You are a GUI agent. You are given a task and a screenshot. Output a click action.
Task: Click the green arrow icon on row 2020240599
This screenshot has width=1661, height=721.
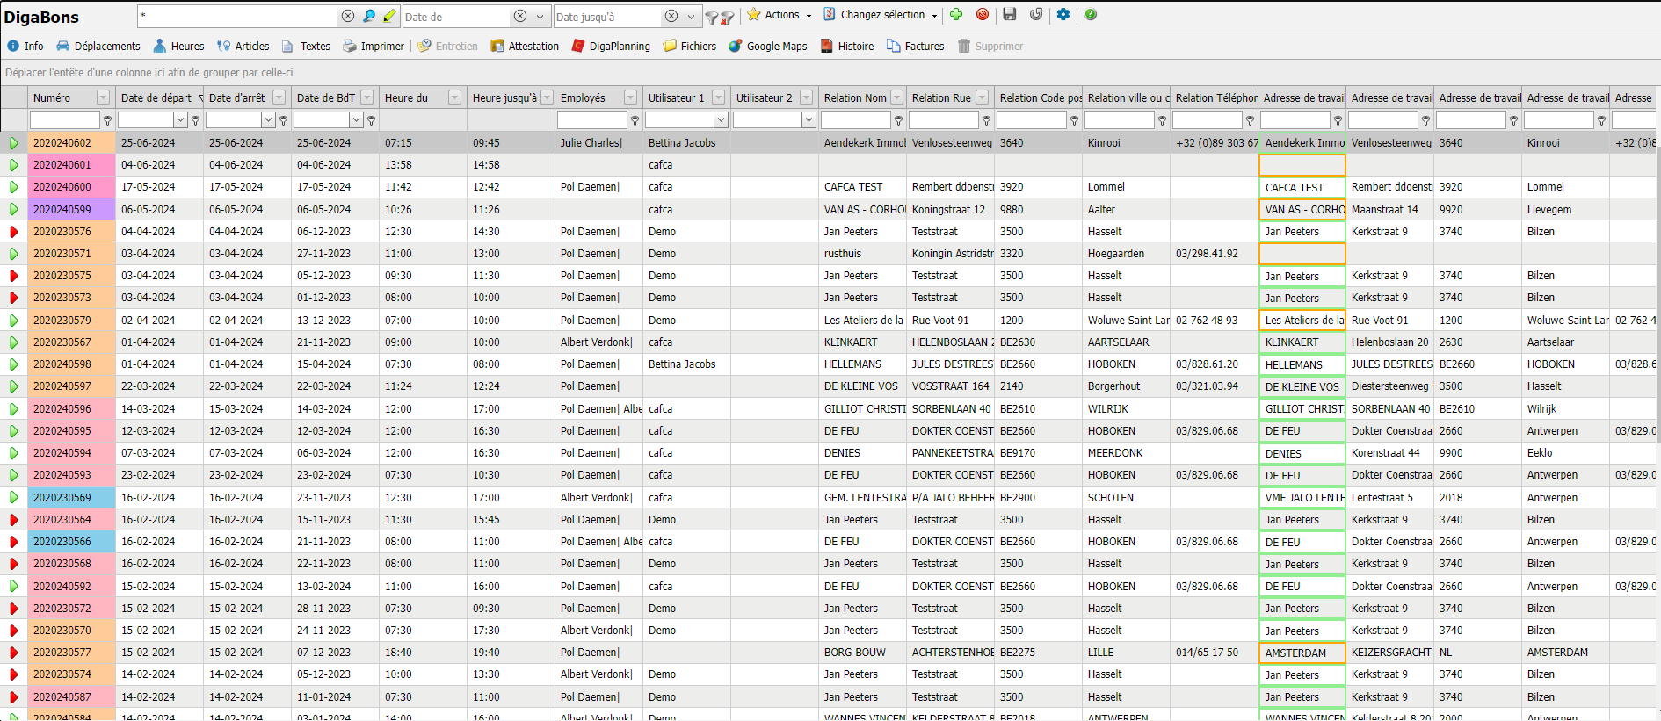14,209
